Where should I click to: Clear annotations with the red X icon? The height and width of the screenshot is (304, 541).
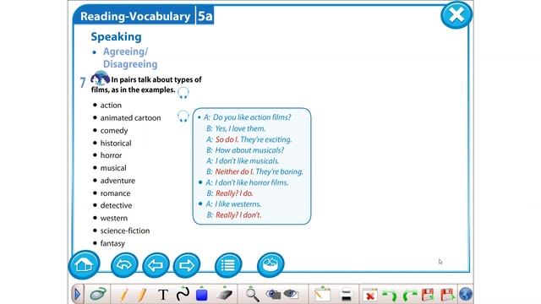coord(369,295)
